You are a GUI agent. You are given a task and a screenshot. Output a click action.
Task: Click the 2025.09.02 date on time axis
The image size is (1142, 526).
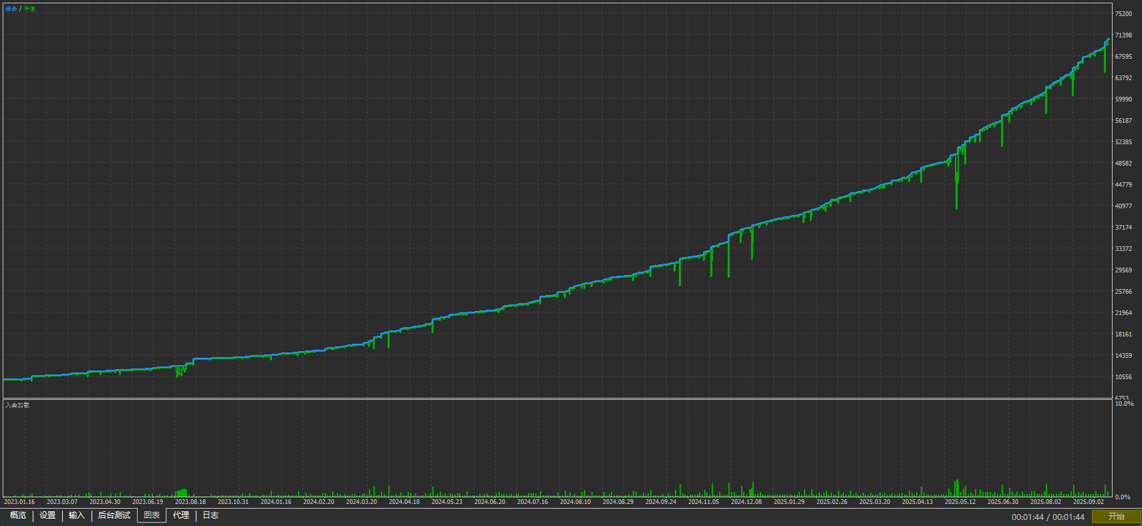click(1088, 502)
